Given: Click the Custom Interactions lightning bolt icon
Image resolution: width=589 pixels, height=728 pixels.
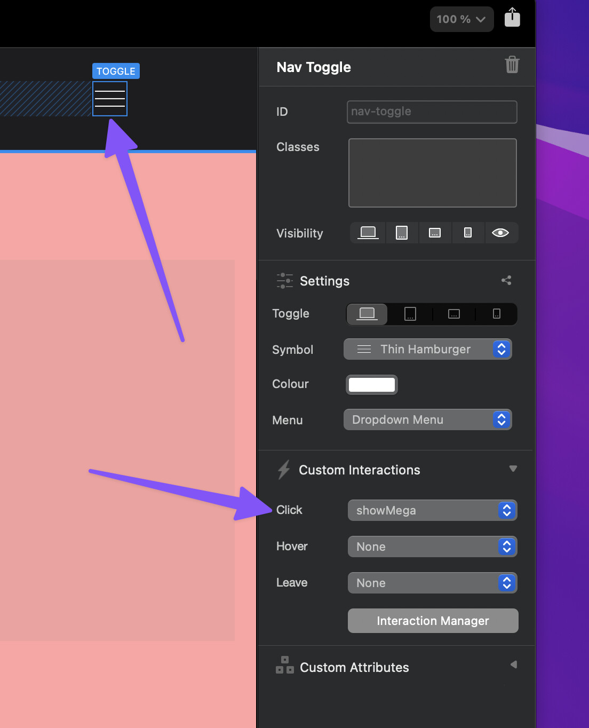Looking at the screenshot, I should (x=284, y=470).
